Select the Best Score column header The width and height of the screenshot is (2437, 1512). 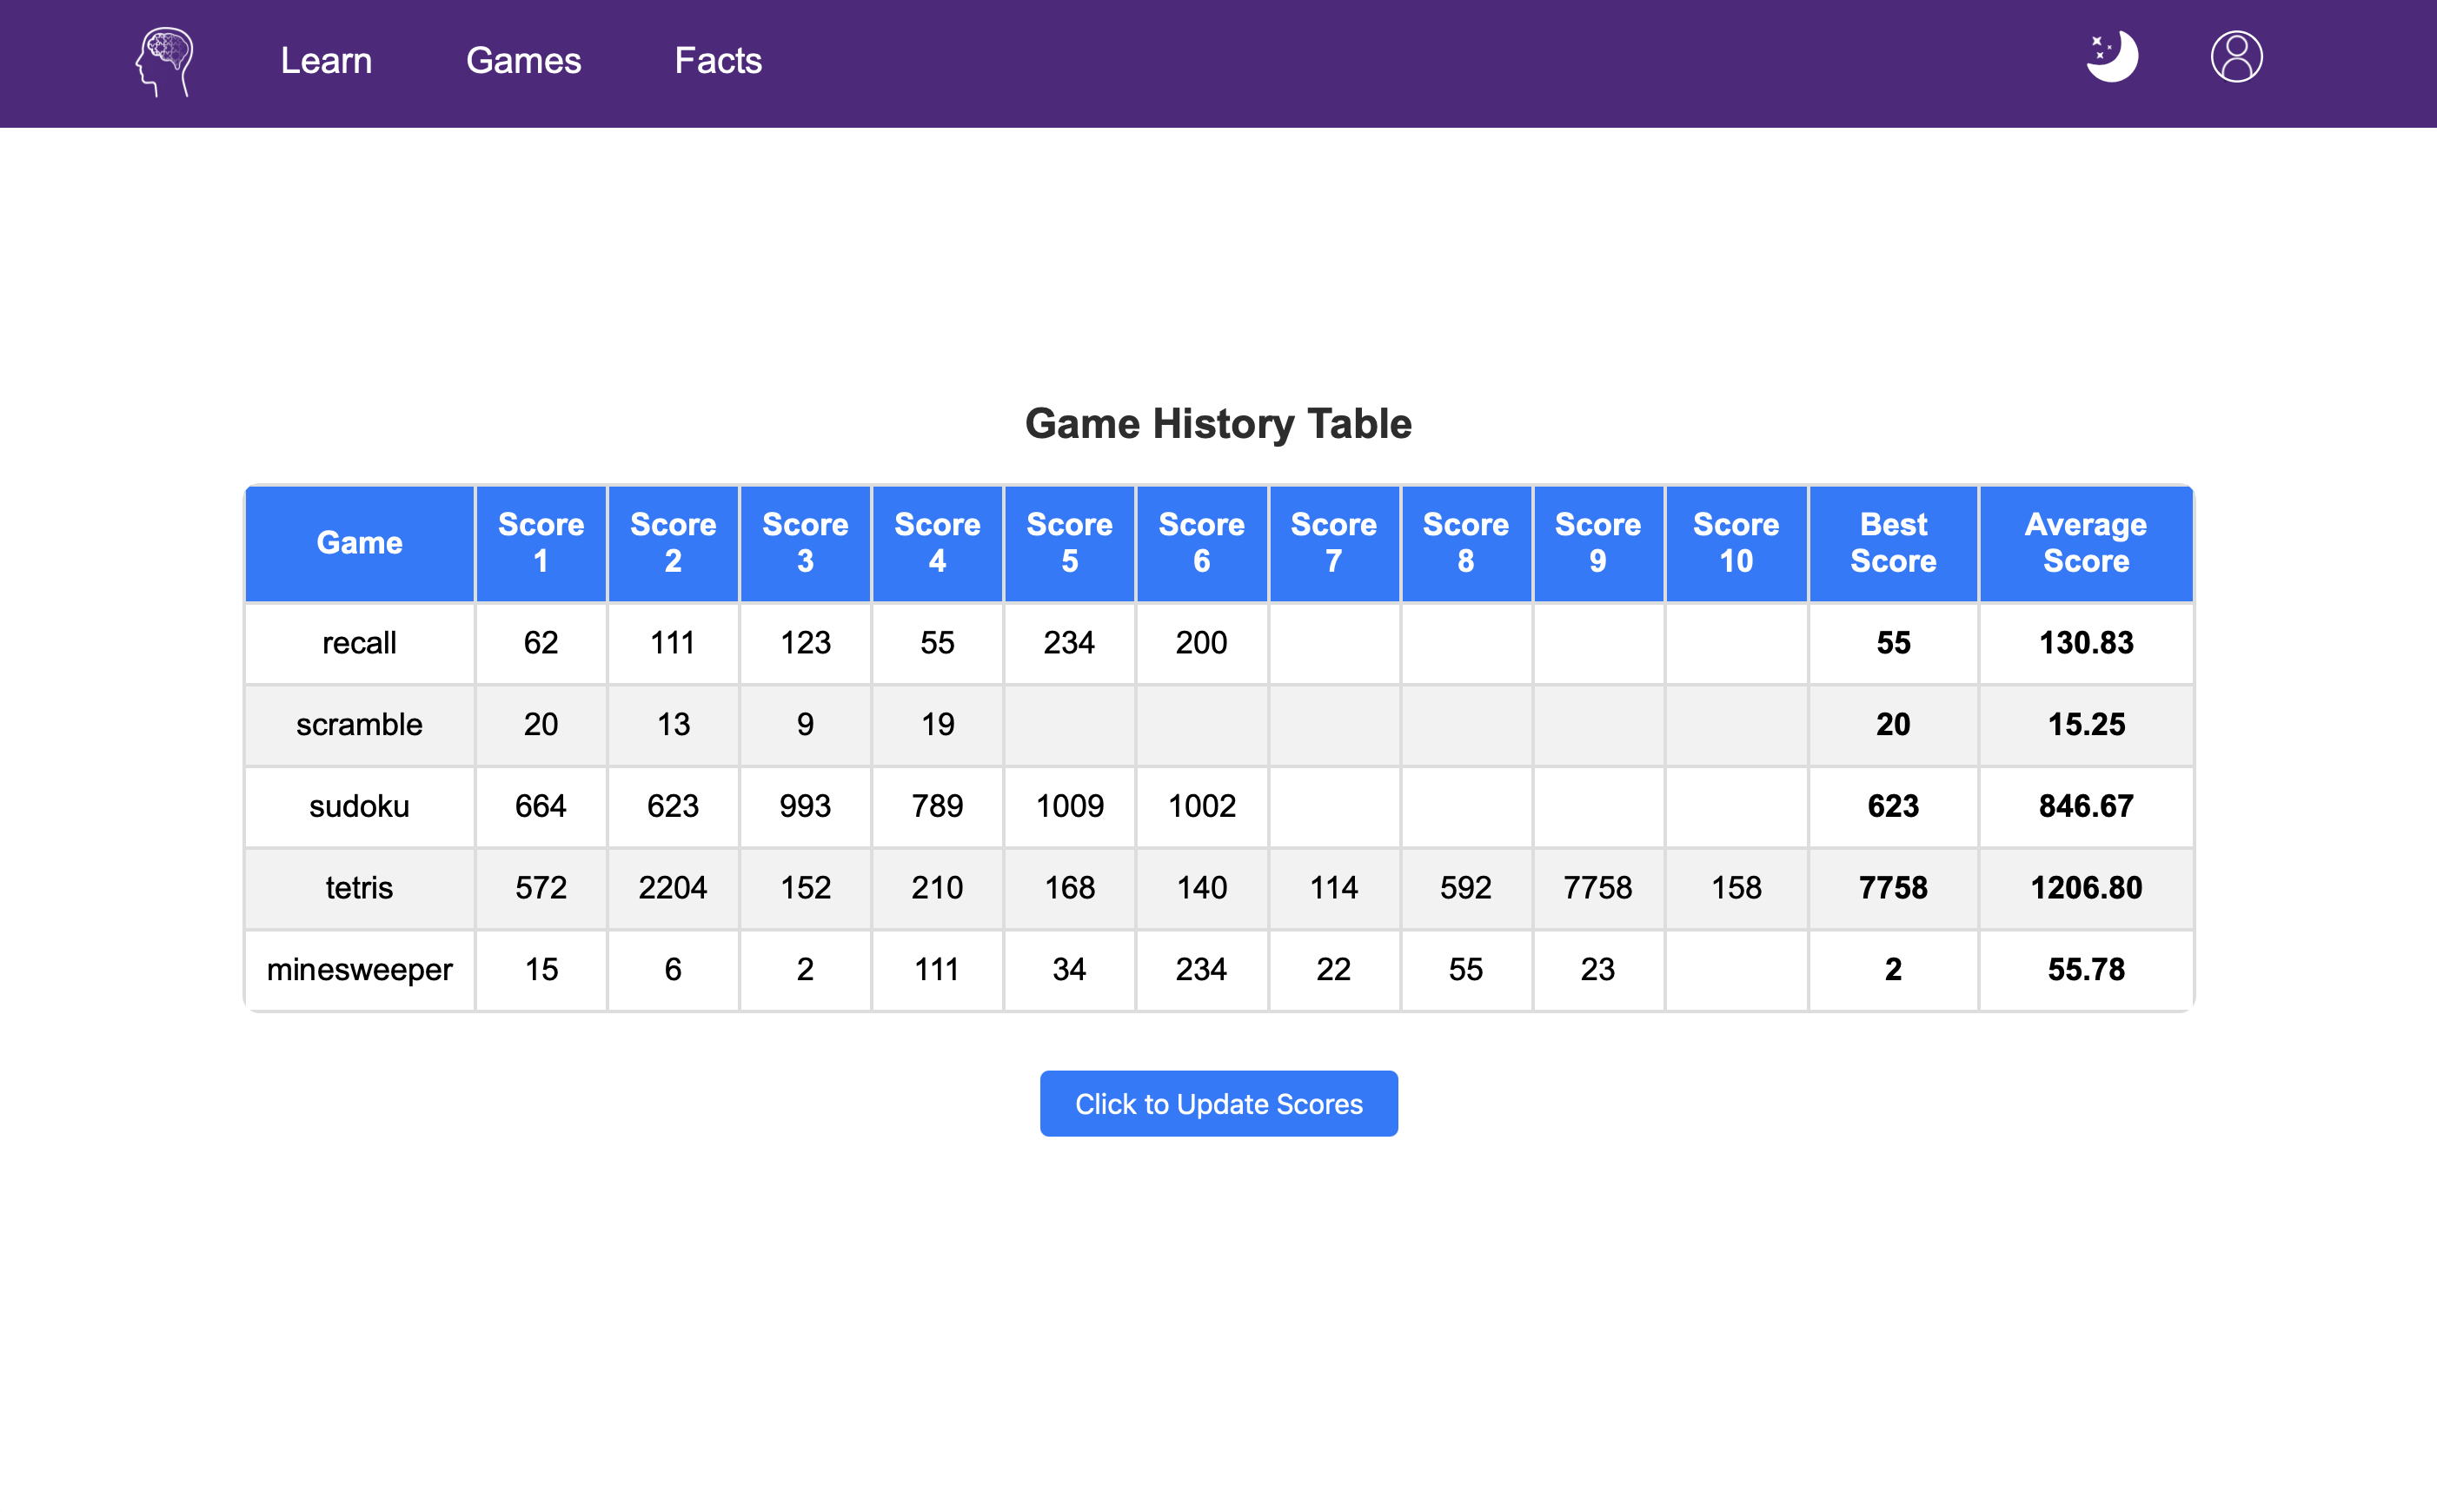pos(1892,543)
